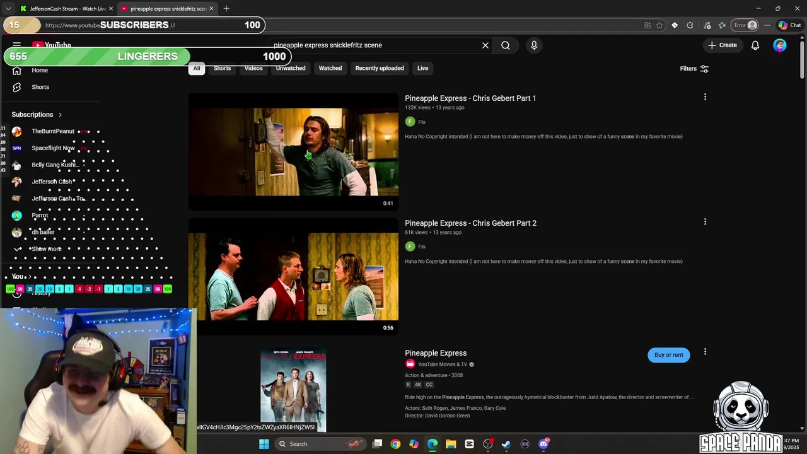Click the Windows taskbar Search box

tap(322, 444)
